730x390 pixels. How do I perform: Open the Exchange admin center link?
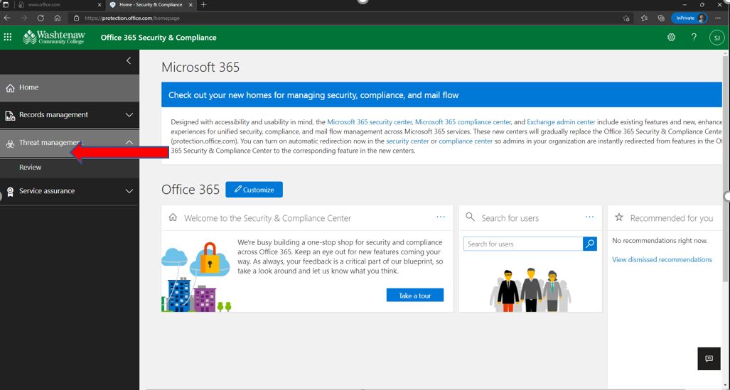tap(561, 122)
